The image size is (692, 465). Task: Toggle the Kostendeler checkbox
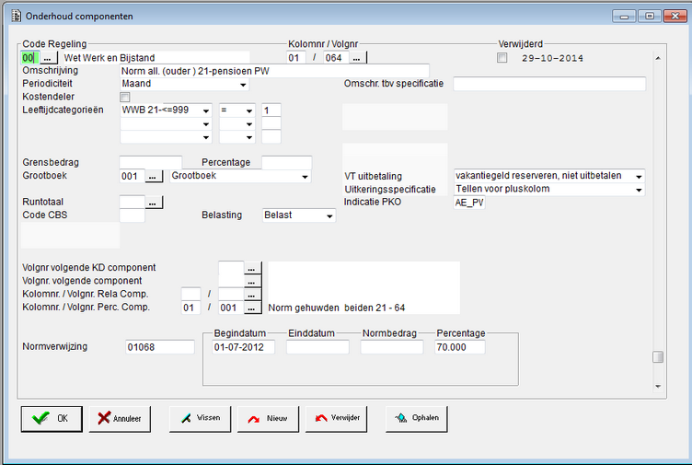click(125, 97)
